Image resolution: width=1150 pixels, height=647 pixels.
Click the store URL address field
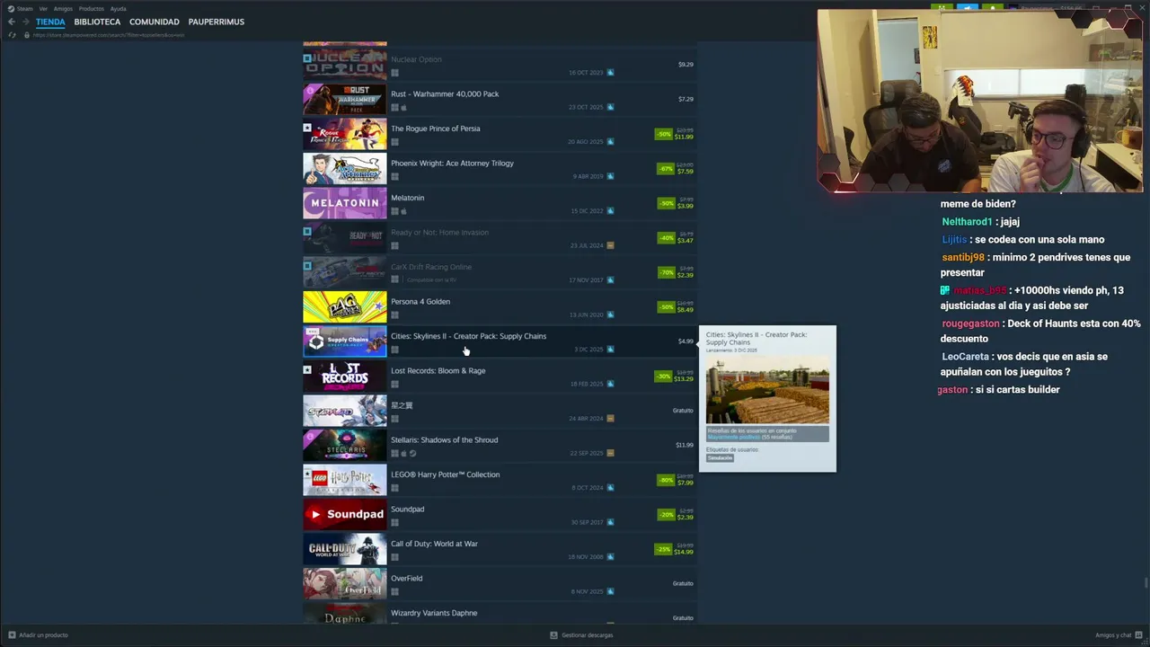109,35
